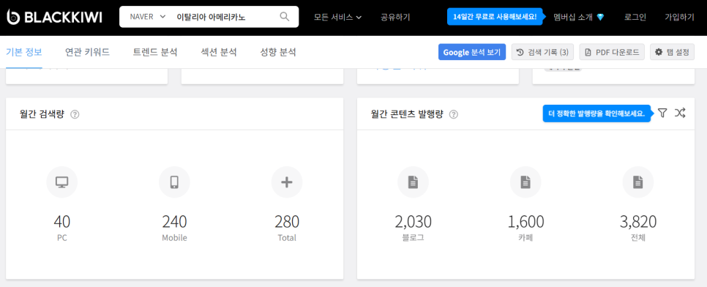Click the Google 분석 보기 button
The width and height of the screenshot is (707, 287).
(x=472, y=52)
